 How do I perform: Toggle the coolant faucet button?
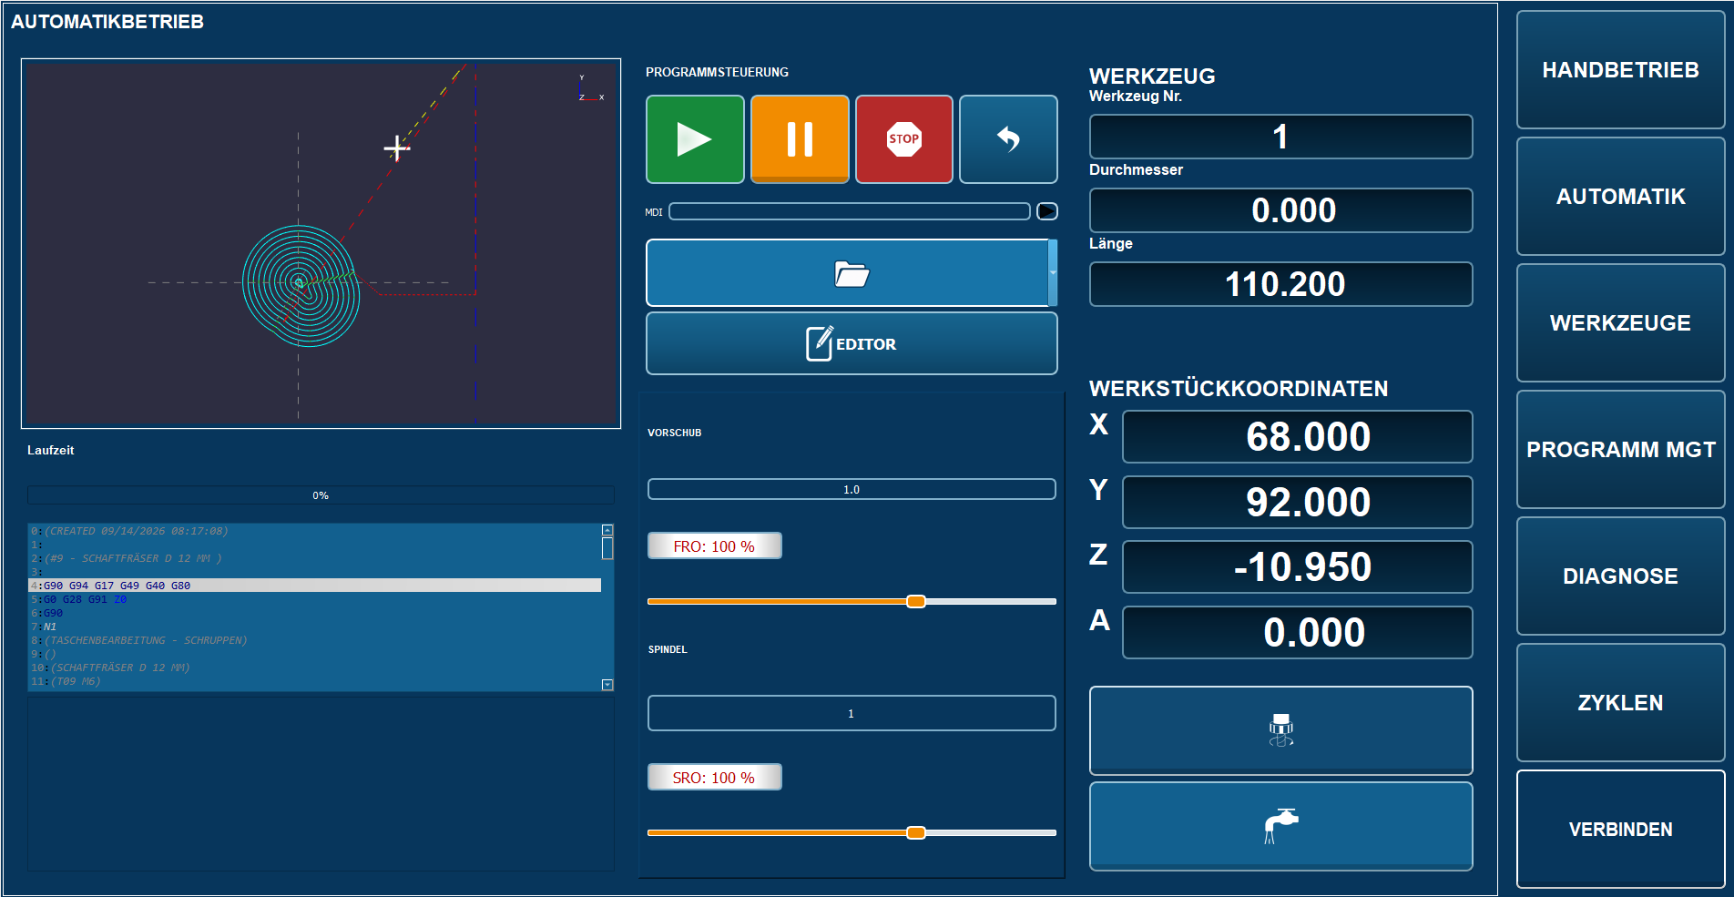[x=1280, y=826]
